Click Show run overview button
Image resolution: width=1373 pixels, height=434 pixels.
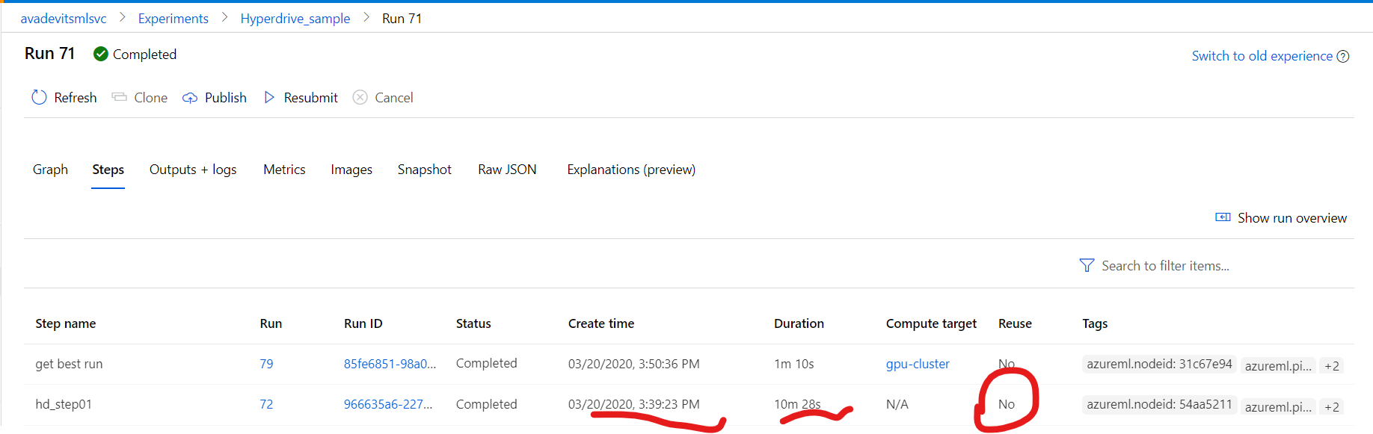click(x=1281, y=218)
